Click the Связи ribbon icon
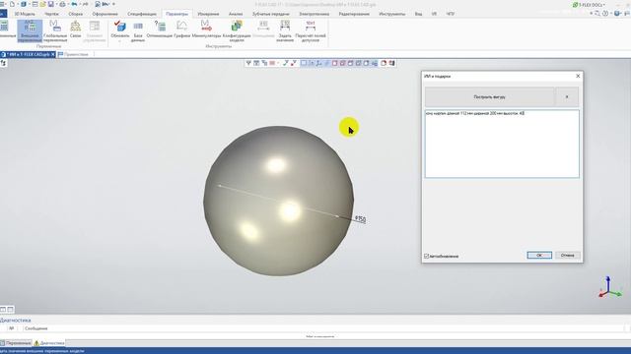 point(75,29)
